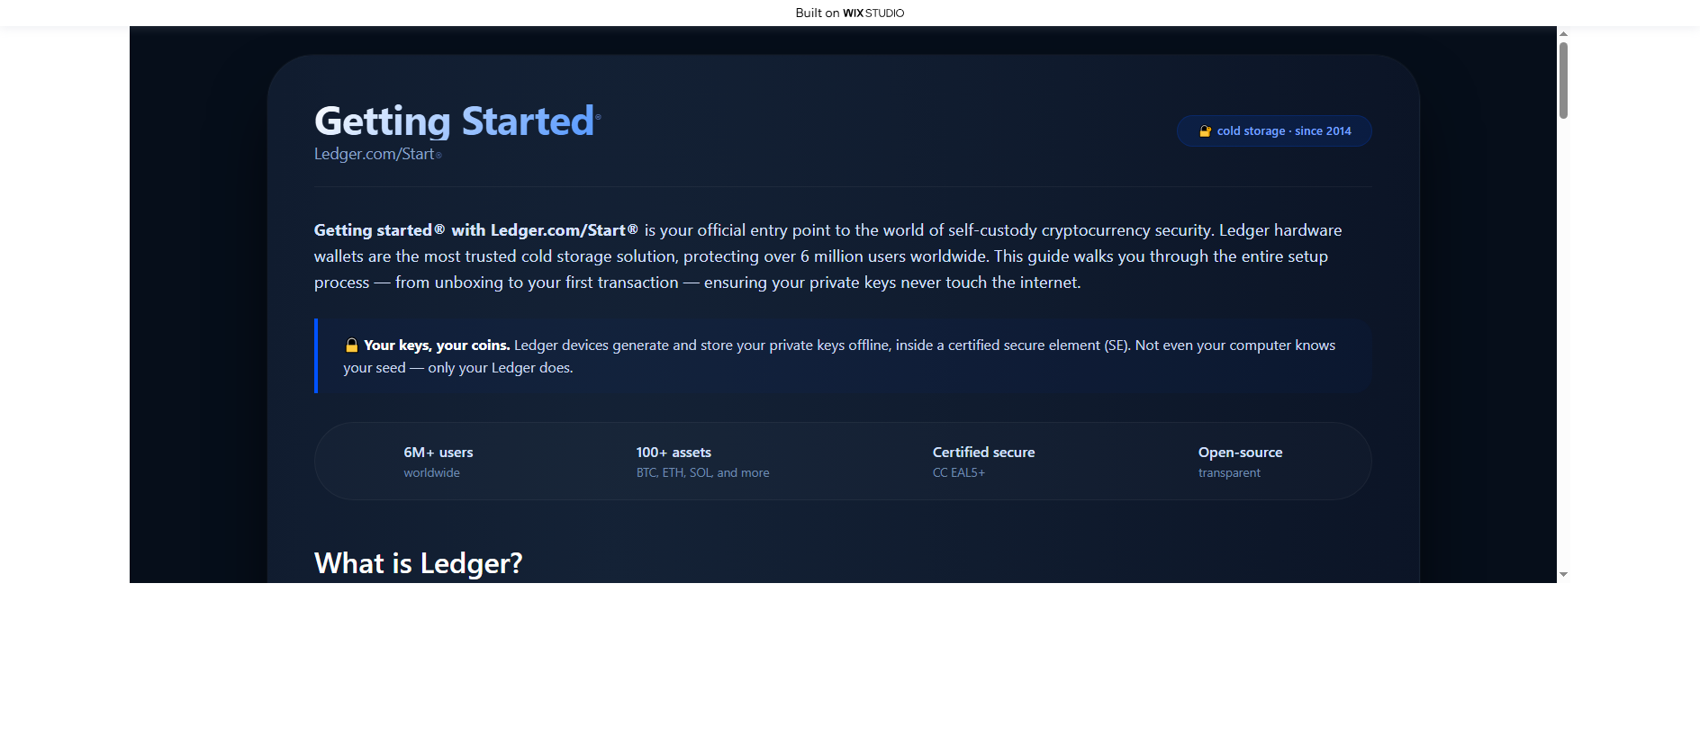Click the transparent caption under Open-source
The height and width of the screenshot is (736, 1700).
1229,473
